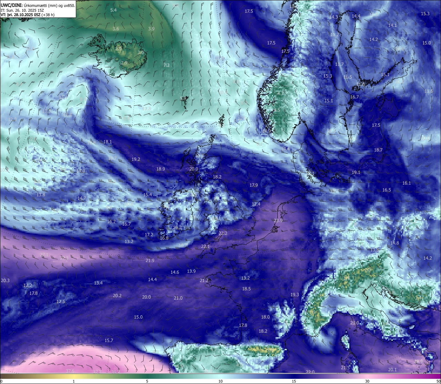Click the 20.2 map value
Screen dimensions: 441x384
tap(117, 296)
